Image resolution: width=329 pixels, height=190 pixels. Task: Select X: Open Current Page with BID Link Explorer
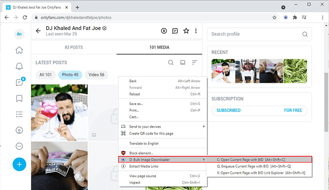click(259, 173)
